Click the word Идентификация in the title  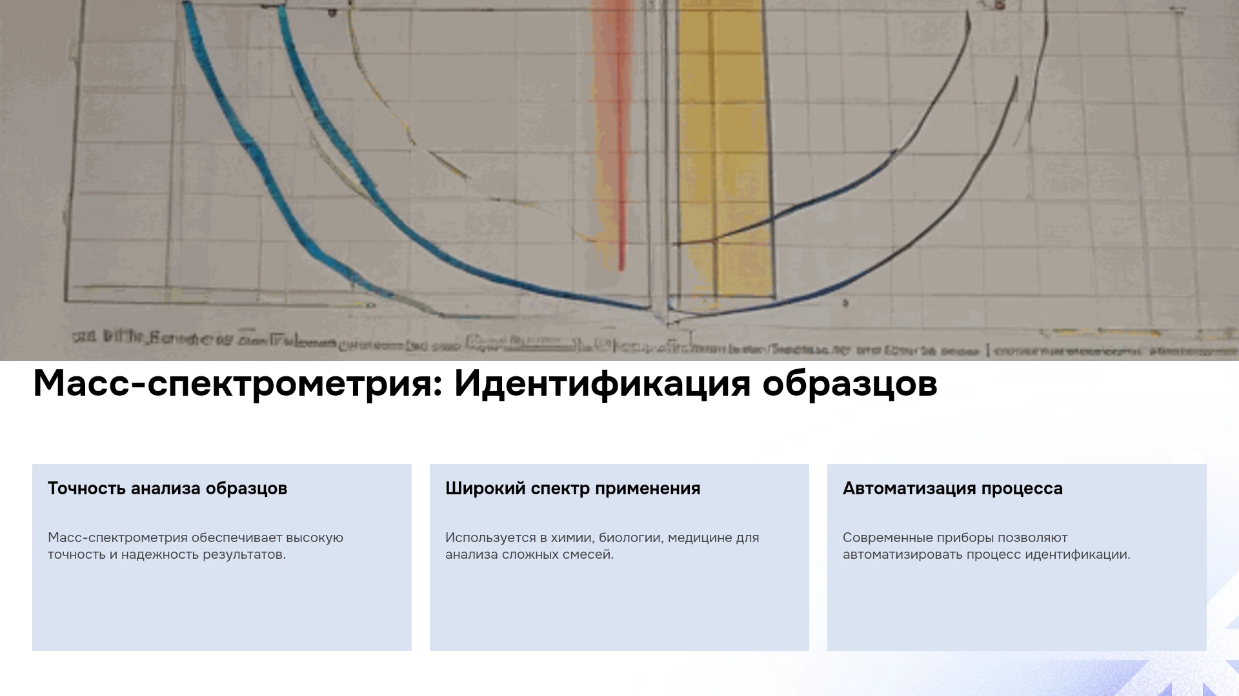point(603,383)
